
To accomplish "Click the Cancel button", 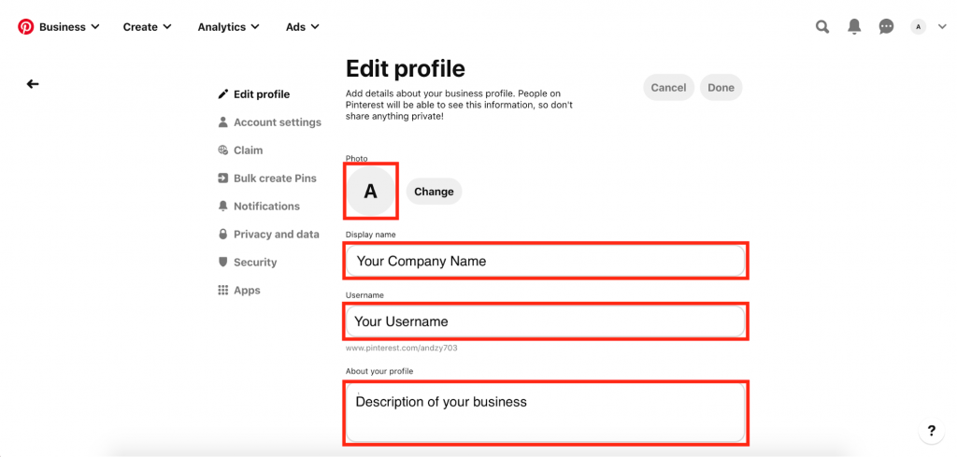I will coord(668,88).
